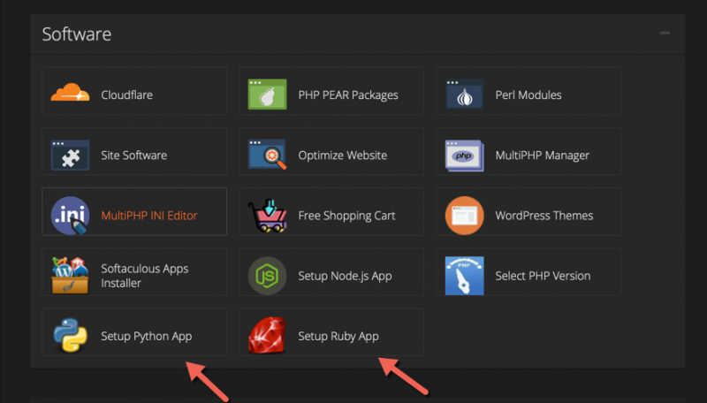Click the PHP PEAR Packages pear icon
The width and height of the screenshot is (707, 403).
pyautogui.click(x=268, y=95)
